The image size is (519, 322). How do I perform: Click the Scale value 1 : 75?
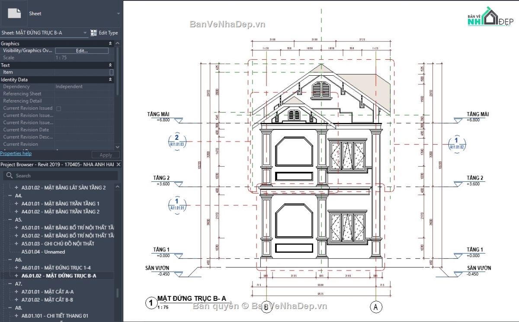tap(61, 58)
